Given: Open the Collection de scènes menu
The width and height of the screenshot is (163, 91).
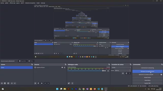Looking at the screenshot, I should point(30,3).
